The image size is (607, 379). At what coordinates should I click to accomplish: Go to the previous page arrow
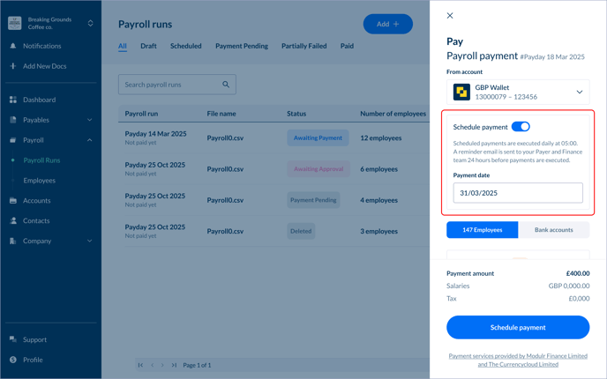coord(152,365)
